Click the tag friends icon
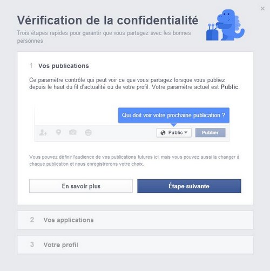Screen dimensions: 270x271 coord(43,133)
